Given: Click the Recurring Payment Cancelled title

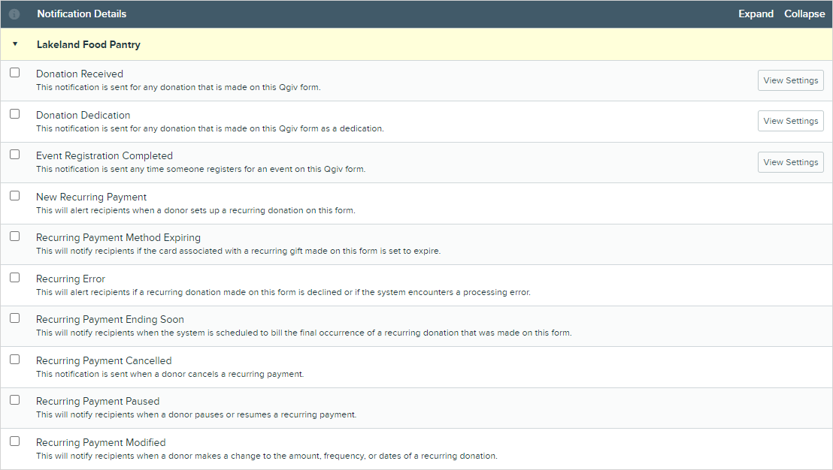Looking at the screenshot, I should click(x=104, y=360).
